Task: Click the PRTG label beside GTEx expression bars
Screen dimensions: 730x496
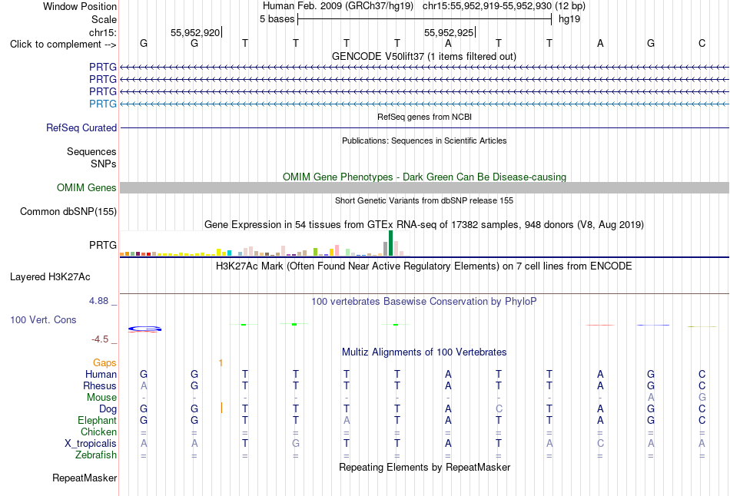Action: click(103, 245)
